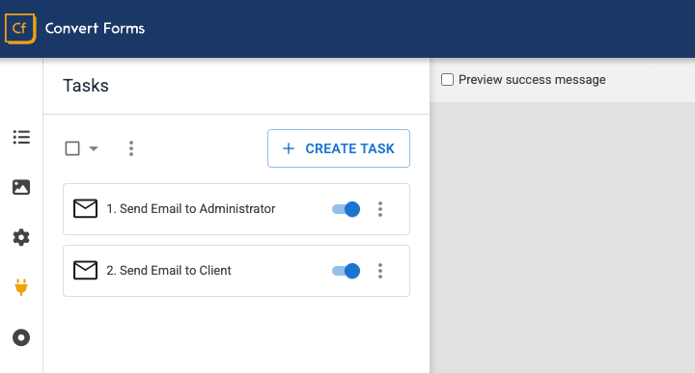Enable Preview success message checkbox
The width and height of the screenshot is (695, 373).
pyautogui.click(x=447, y=80)
